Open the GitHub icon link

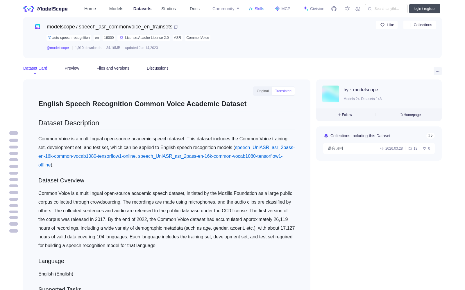334,9
